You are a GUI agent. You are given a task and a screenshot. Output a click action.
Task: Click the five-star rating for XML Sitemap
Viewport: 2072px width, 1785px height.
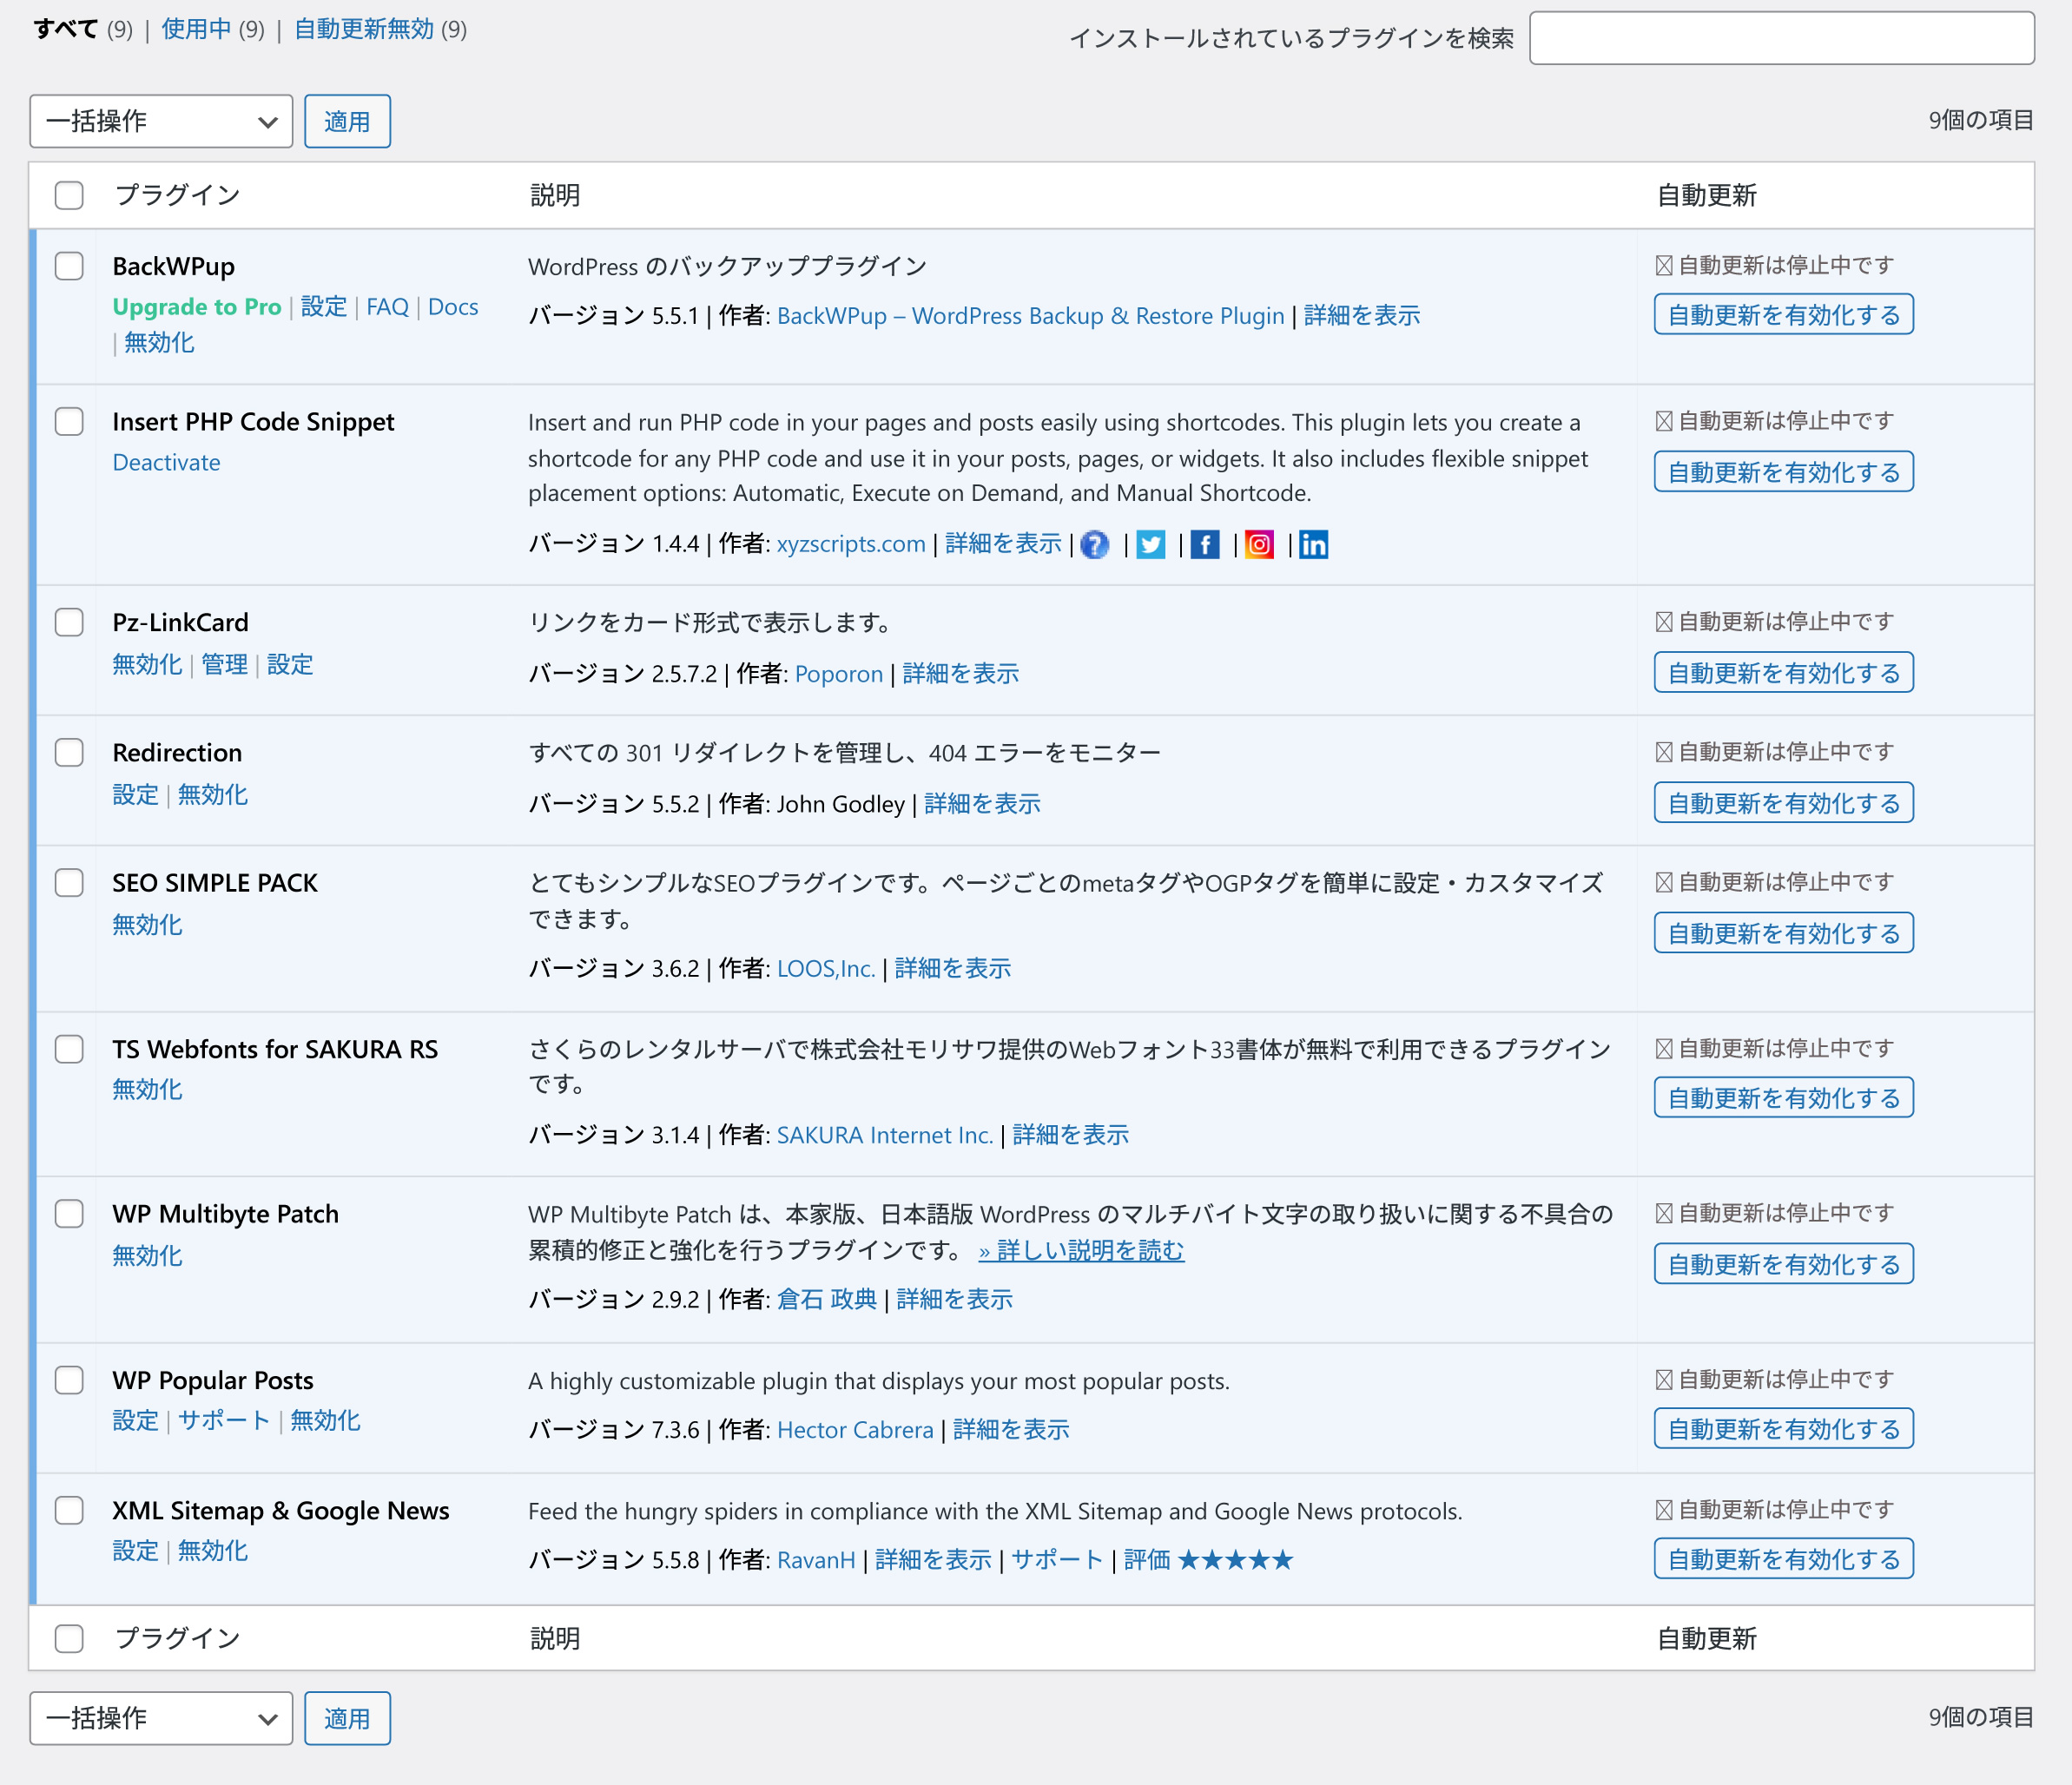coord(1235,1560)
